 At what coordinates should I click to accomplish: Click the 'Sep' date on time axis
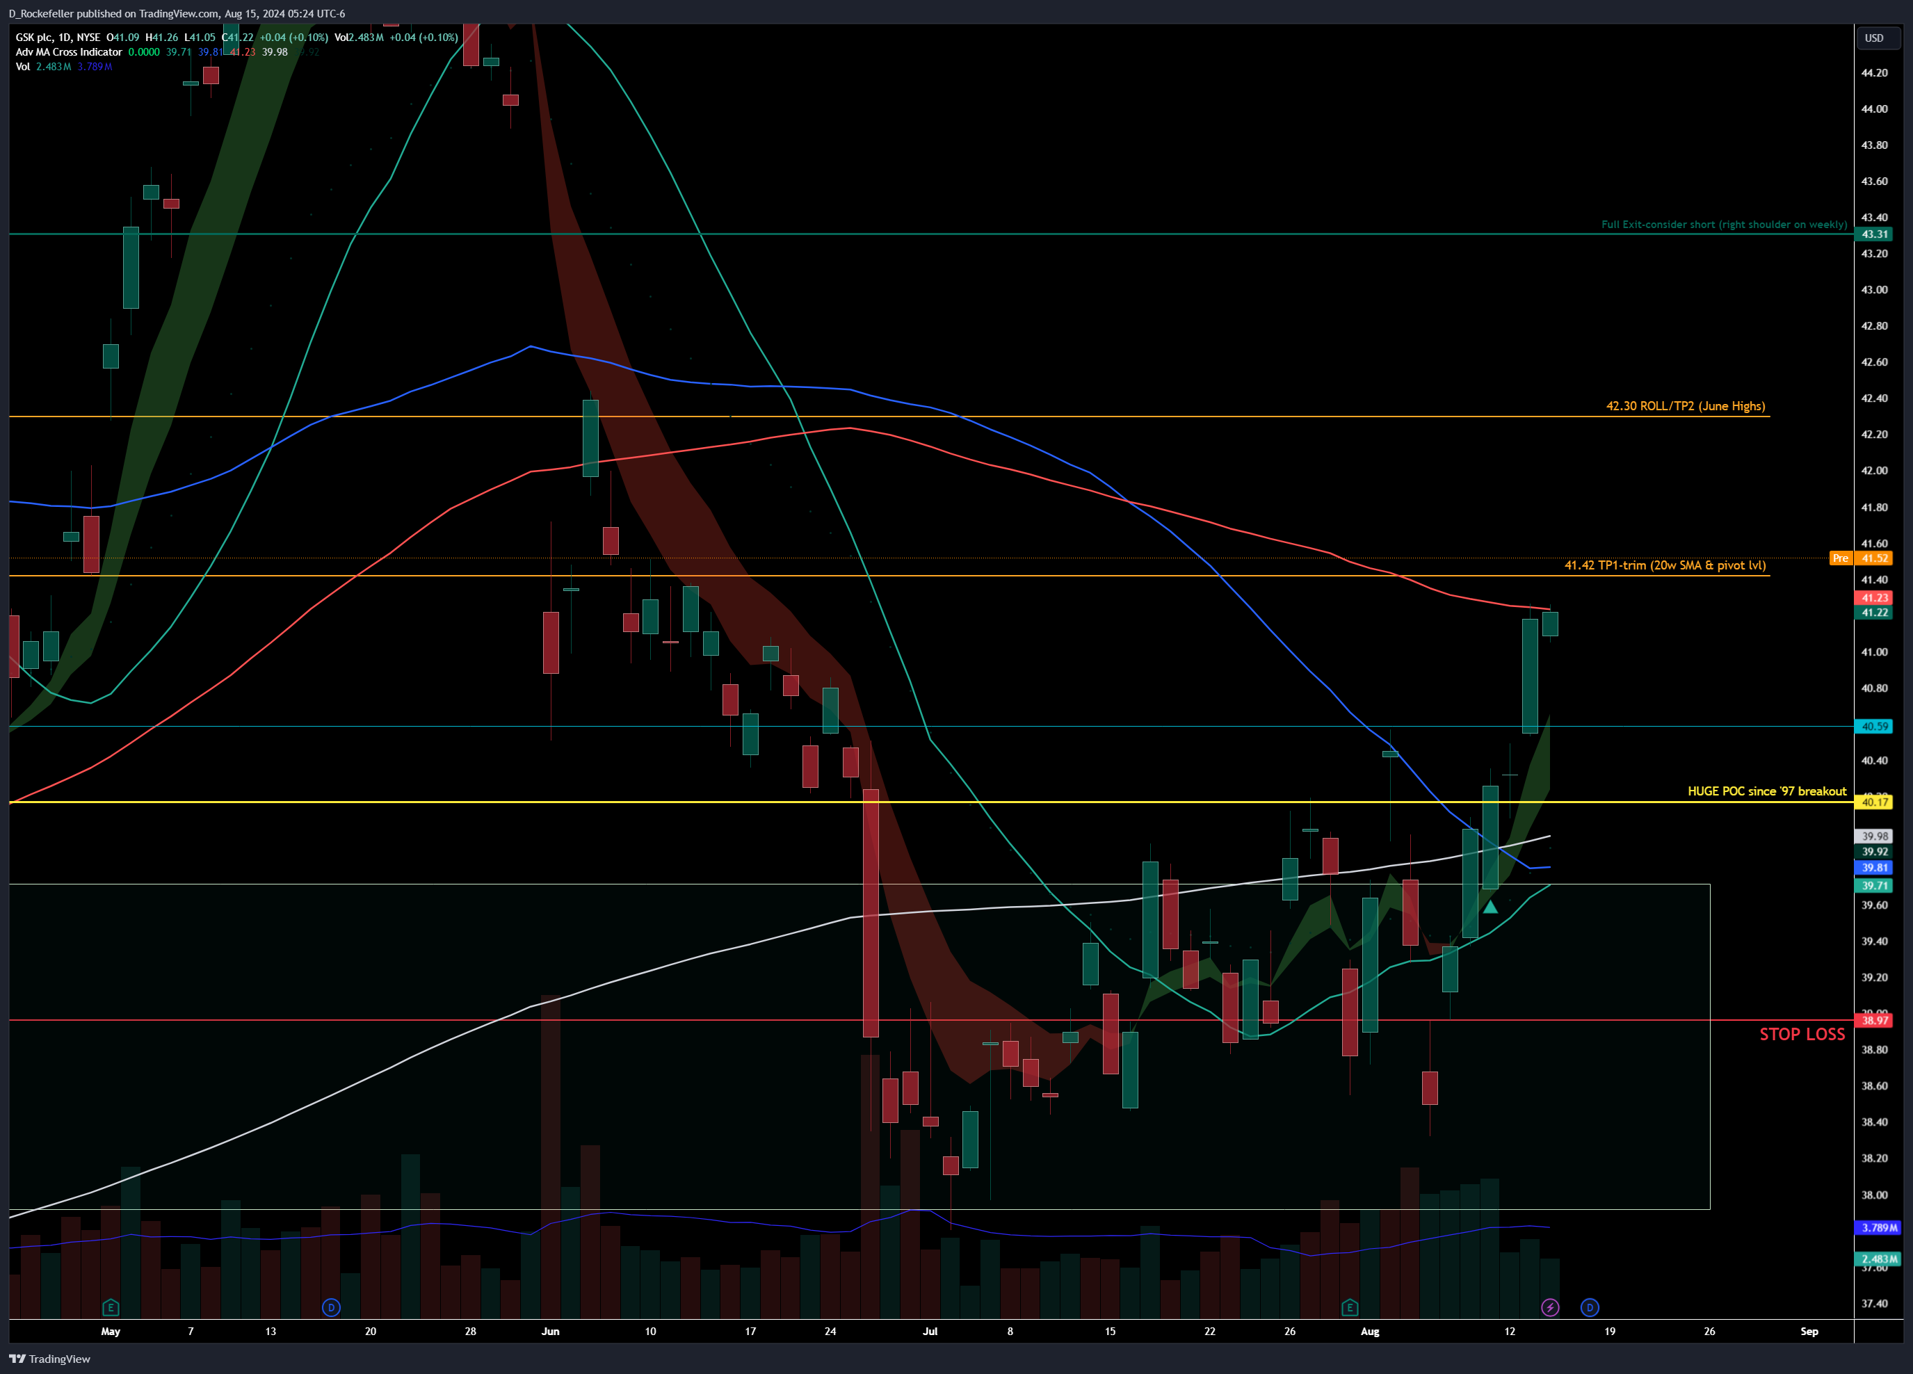click(1809, 1332)
